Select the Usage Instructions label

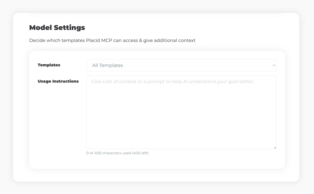pyautogui.click(x=58, y=81)
